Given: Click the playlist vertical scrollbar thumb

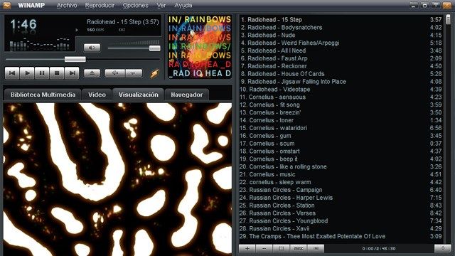Looking at the screenshot, I should point(449,20).
